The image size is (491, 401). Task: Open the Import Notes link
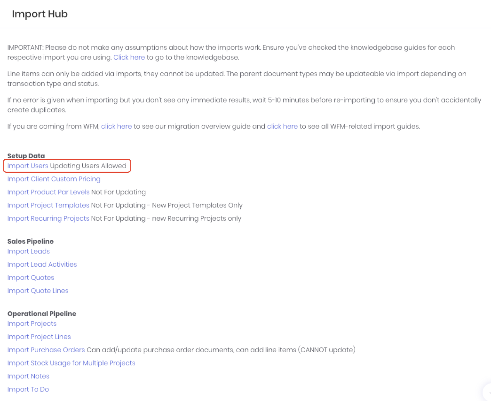tap(28, 376)
